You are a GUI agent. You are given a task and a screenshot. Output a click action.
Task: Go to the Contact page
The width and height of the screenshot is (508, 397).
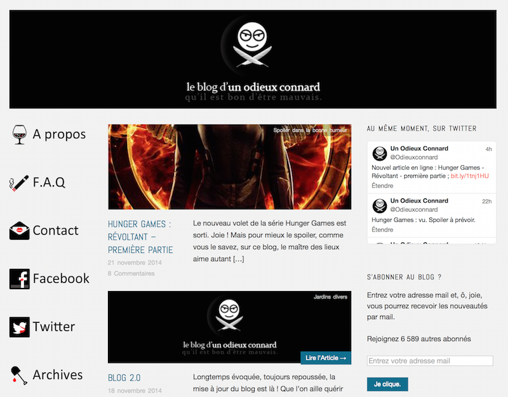[x=55, y=230]
